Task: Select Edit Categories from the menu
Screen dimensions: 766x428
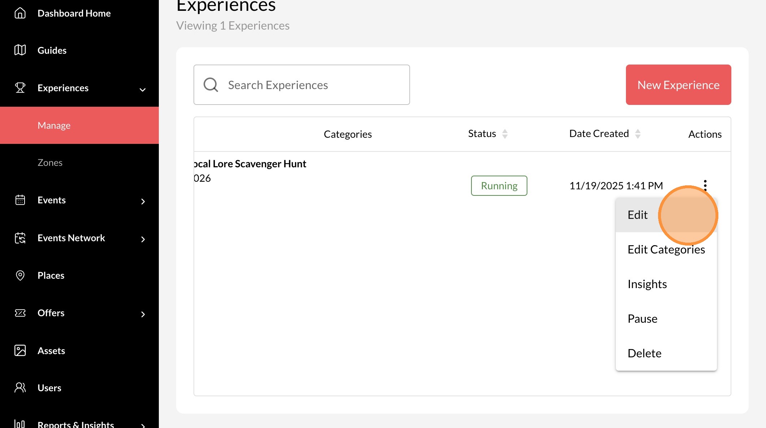Action: click(666, 250)
